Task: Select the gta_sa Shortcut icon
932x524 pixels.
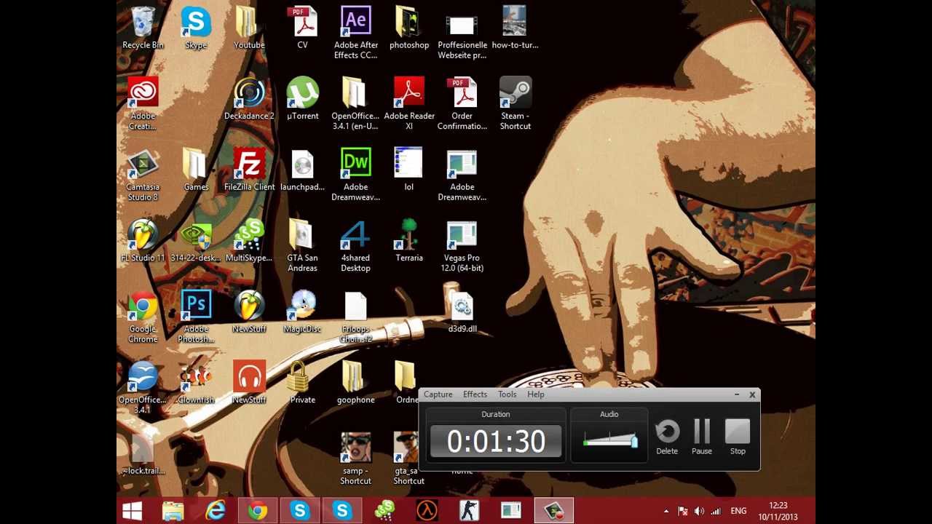Action: (409, 459)
